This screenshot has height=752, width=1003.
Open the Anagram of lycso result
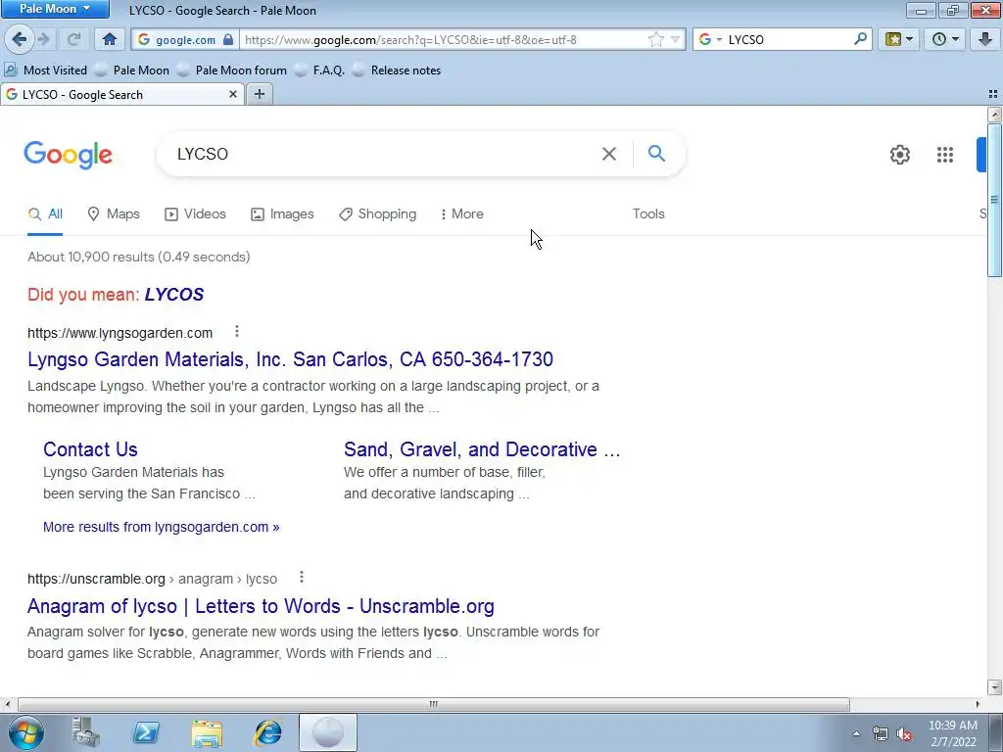click(x=261, y=606)
